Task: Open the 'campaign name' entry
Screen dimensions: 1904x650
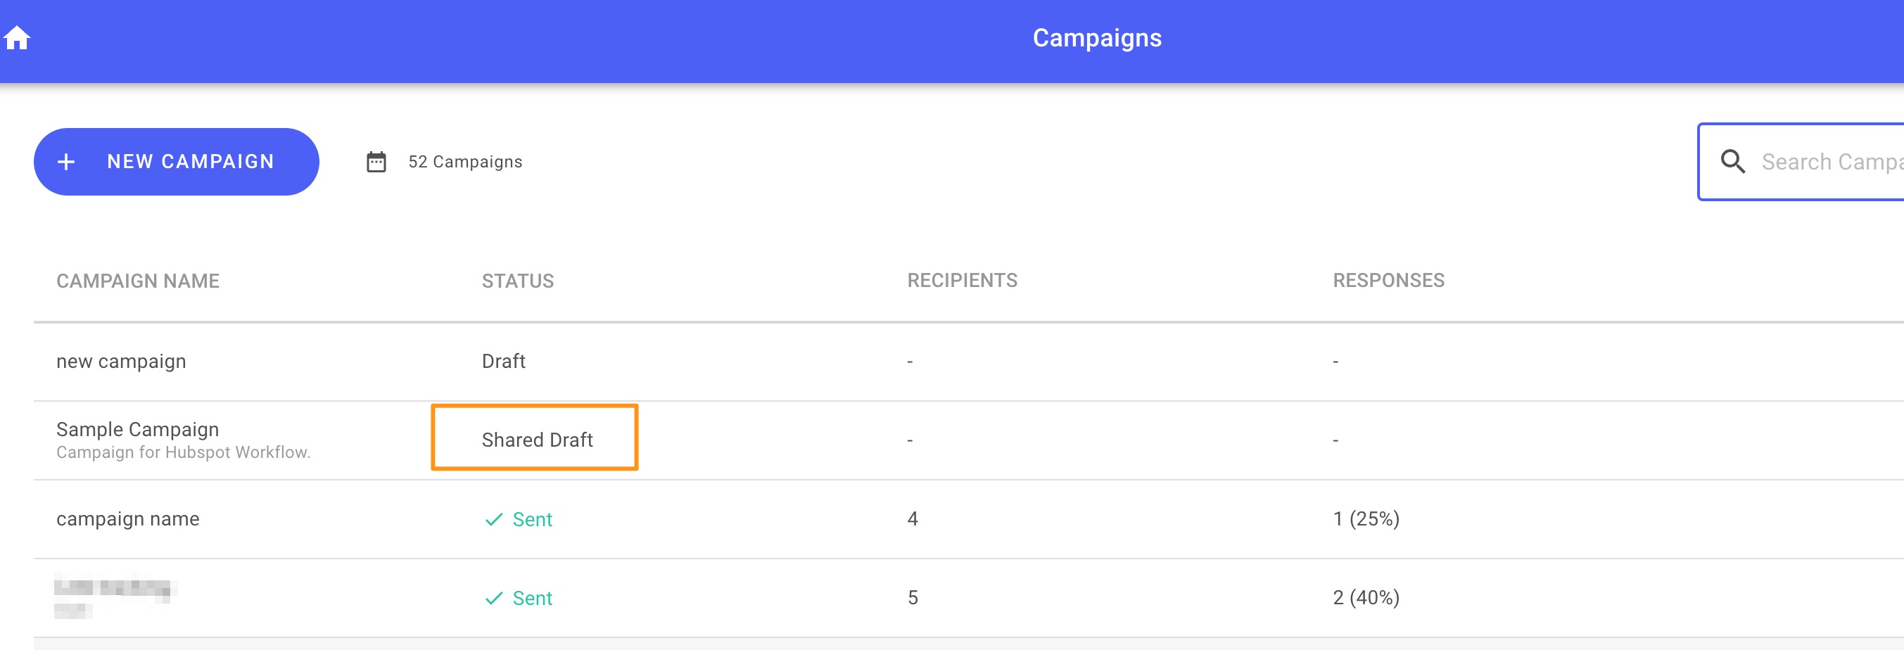Action: point(128,518)
